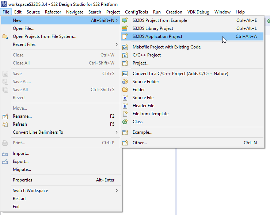Image resolution: width=270 pixels, height=215 pixels.
Task: Choose C/C++ Project entry
Action: click(x=192, y=55)
